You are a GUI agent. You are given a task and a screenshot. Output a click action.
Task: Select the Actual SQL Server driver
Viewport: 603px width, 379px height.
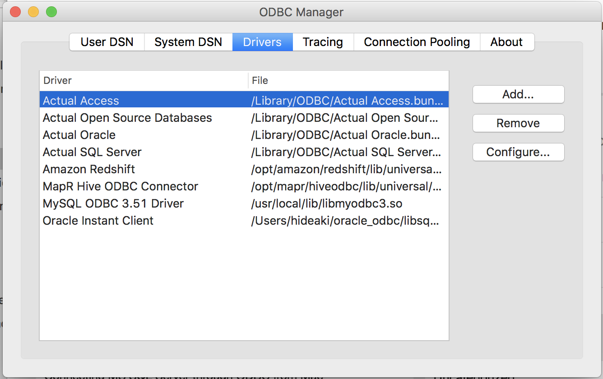(135, 152)
